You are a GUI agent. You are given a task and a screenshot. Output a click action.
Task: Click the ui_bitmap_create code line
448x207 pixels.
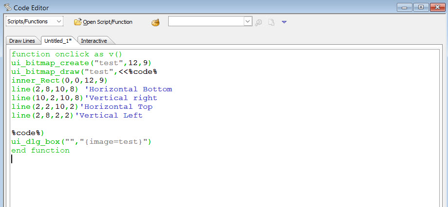81,63
